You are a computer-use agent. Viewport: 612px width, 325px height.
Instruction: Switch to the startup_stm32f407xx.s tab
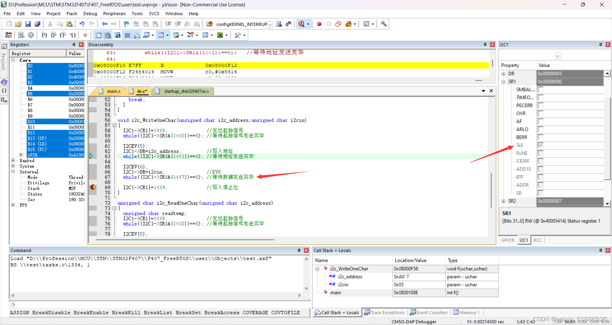tap(183, 91)
